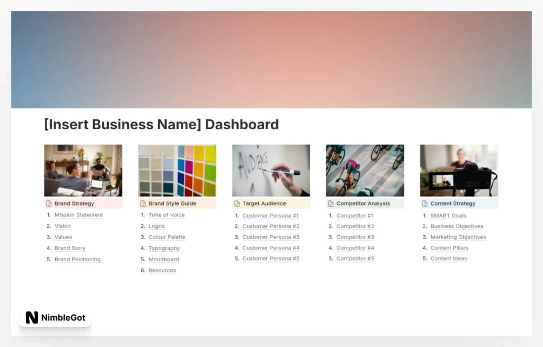Viewport: 543px width, 347px height.
Task: Click the Brand Positioning link
Action: tap(77, 260)
